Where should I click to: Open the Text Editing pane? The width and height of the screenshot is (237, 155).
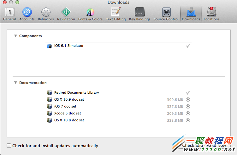116,14
